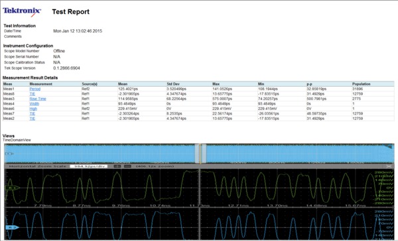Click the mean value '114.9585ps'

pyautogui.click(x=128, y=99)
